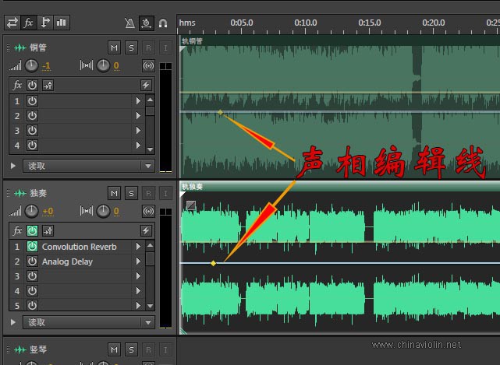Mute the 竖琴 track
The width and height of the screenshot is (500, 365).
coord(115,349)
